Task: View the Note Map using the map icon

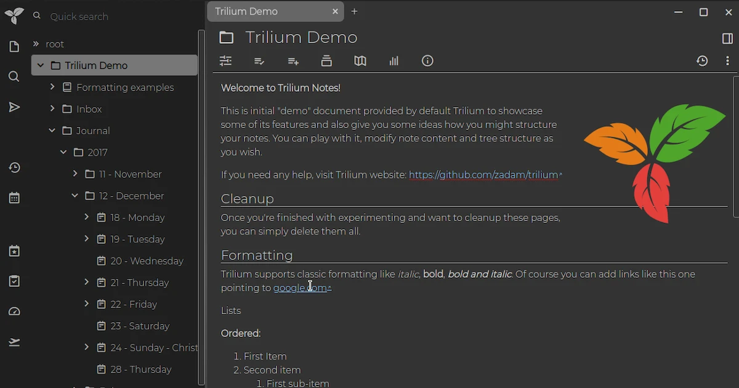Action: pos(360,61)
